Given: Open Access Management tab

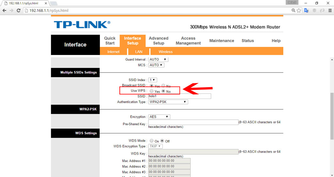Looking at the screenshot, I should pos(188,41).
